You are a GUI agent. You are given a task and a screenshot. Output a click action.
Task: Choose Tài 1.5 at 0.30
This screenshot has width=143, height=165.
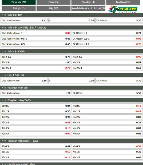tap(36, 111)
